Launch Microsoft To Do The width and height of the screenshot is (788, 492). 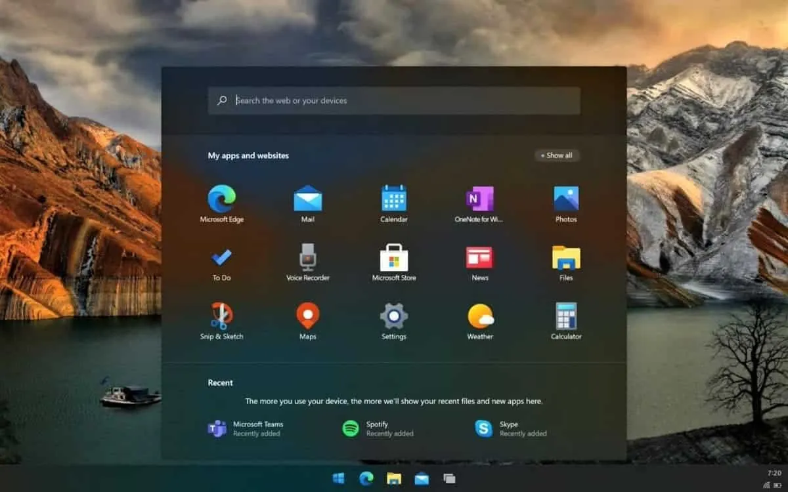[223, 257]
